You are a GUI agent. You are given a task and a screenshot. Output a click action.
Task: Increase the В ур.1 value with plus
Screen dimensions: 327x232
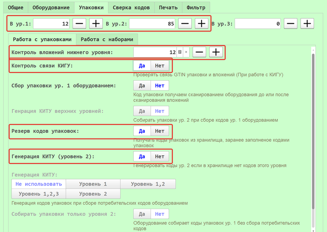(x=96, y=24)
